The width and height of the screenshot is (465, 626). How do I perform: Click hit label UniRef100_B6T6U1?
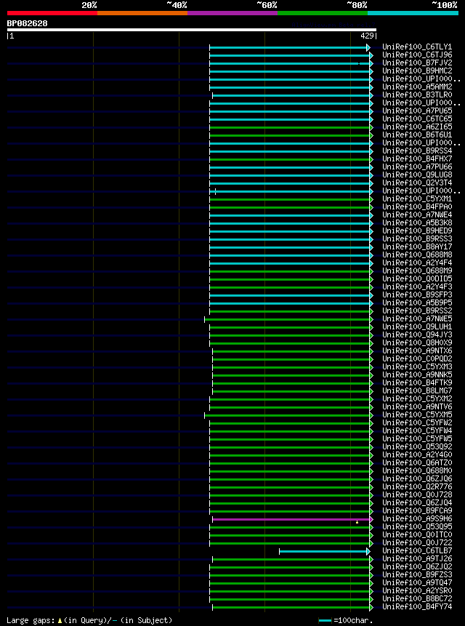coord(417,135)
